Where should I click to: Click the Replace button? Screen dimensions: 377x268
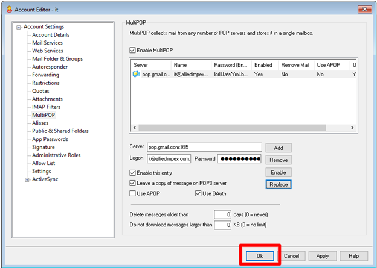pos(278,184)
